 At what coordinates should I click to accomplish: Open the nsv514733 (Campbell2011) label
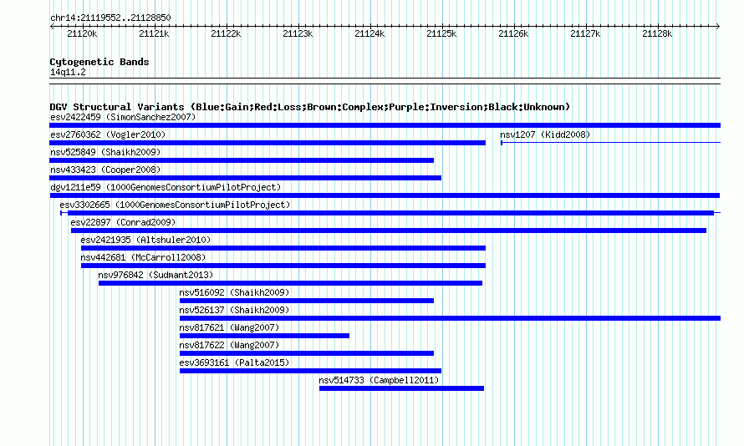pos(379,380)
